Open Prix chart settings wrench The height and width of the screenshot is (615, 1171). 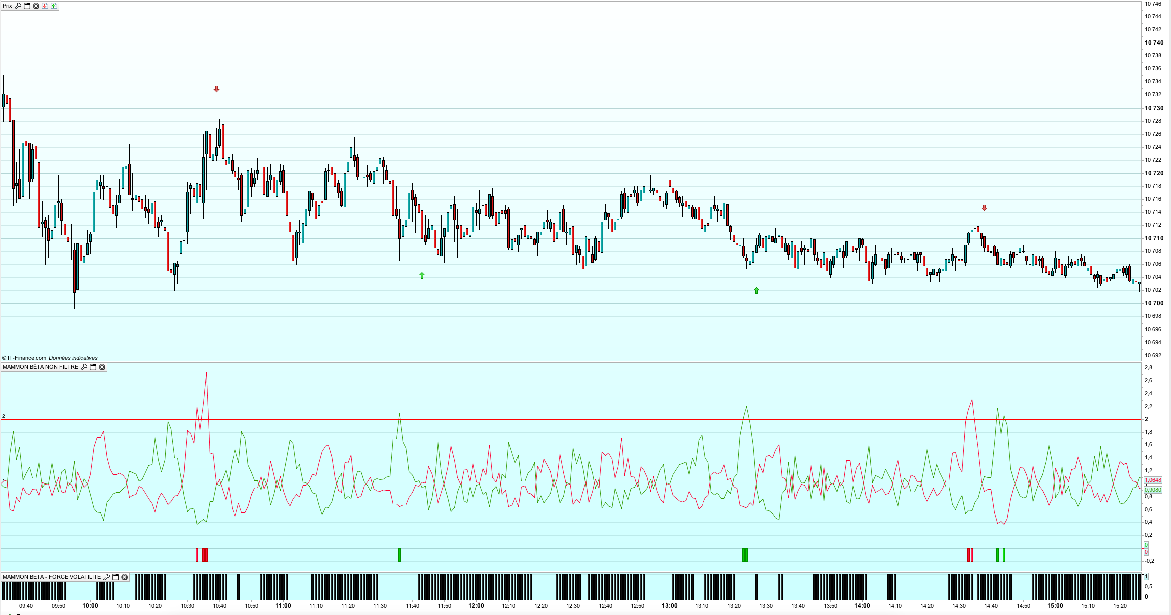coord(18,6)
